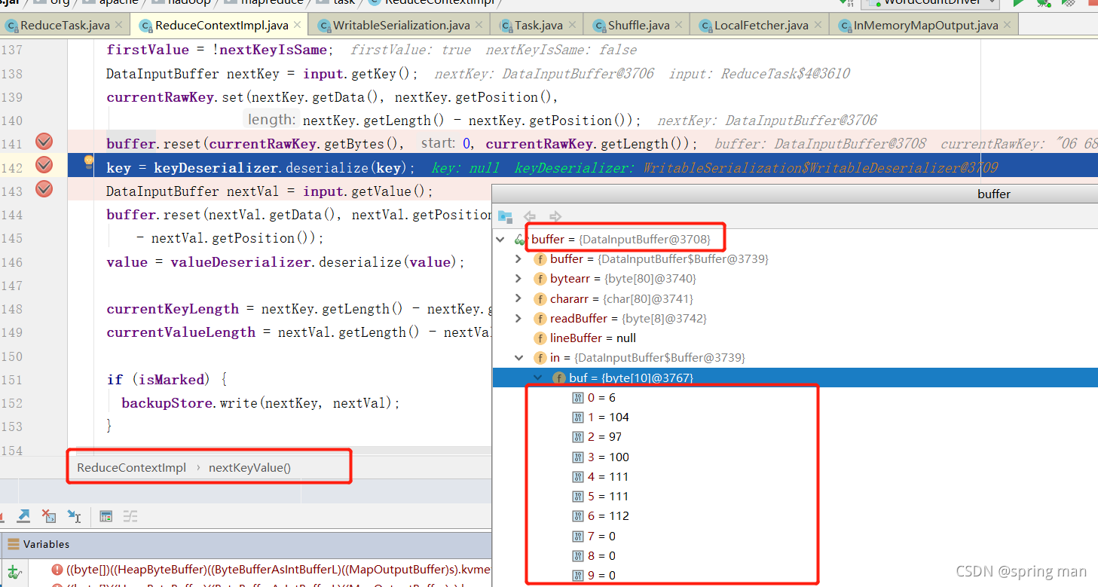Select array element 8 = 0
1098x587 pixels.
[795, 555]
